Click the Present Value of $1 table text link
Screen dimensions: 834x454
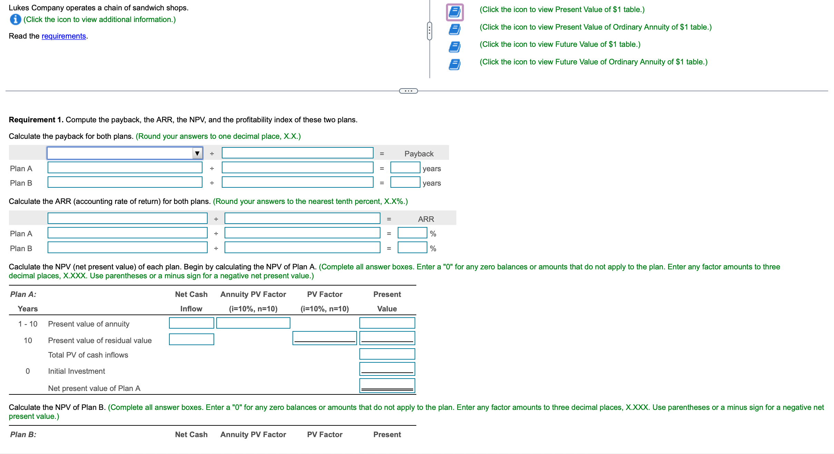click(x=562, y=10)
